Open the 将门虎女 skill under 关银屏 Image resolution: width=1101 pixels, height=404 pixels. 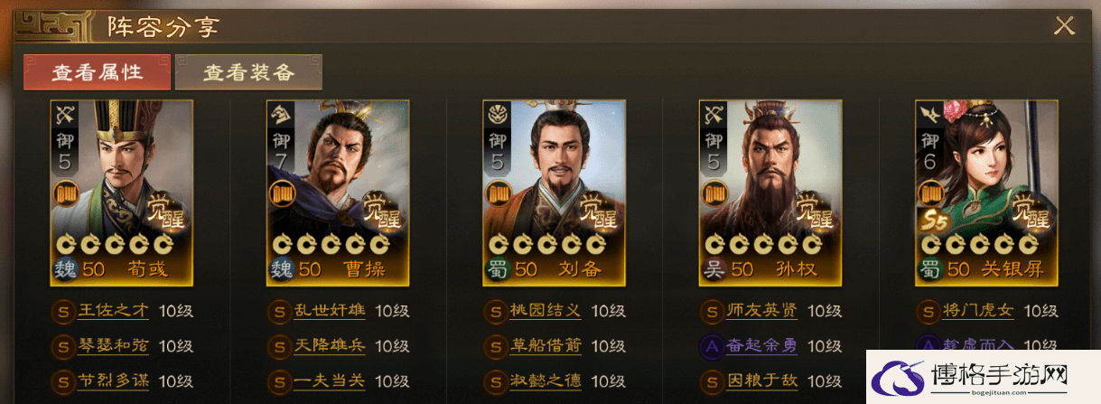pos(978,311)
